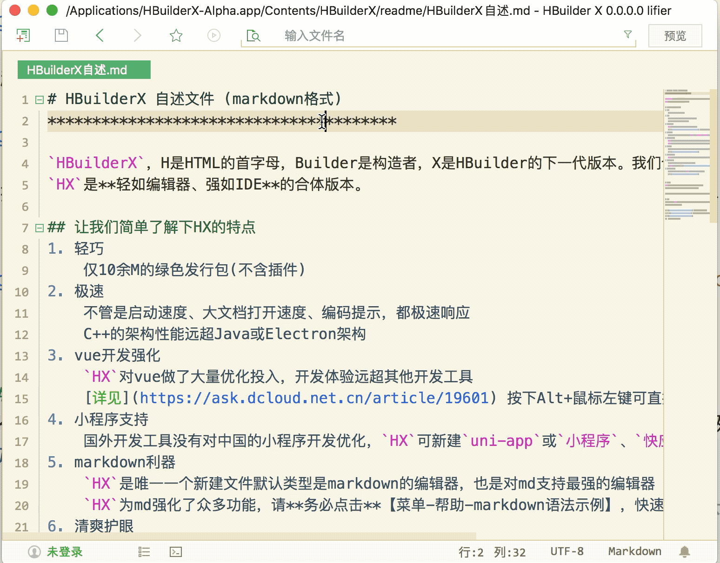Click '极速' on line 10
Viewport: 720px width, 563px height.
[x=89, y=291]
